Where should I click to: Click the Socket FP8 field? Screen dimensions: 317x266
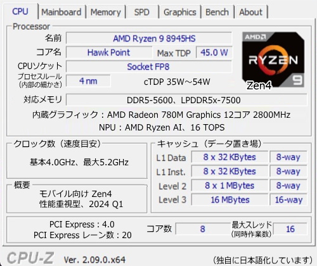click(x=149, y=66)
